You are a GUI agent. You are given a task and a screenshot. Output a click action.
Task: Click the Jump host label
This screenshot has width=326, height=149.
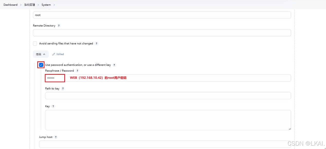tap(46, 137)
